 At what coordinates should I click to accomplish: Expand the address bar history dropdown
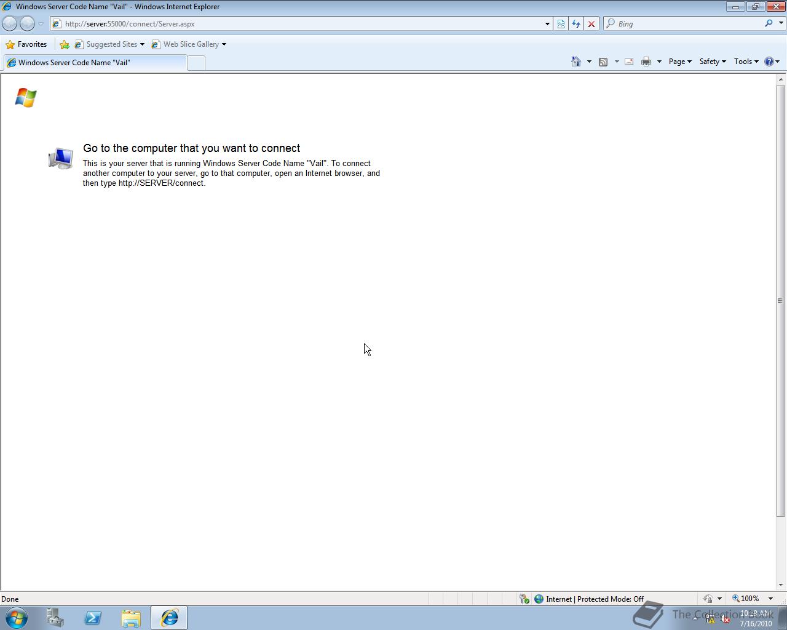coord(547,24)
